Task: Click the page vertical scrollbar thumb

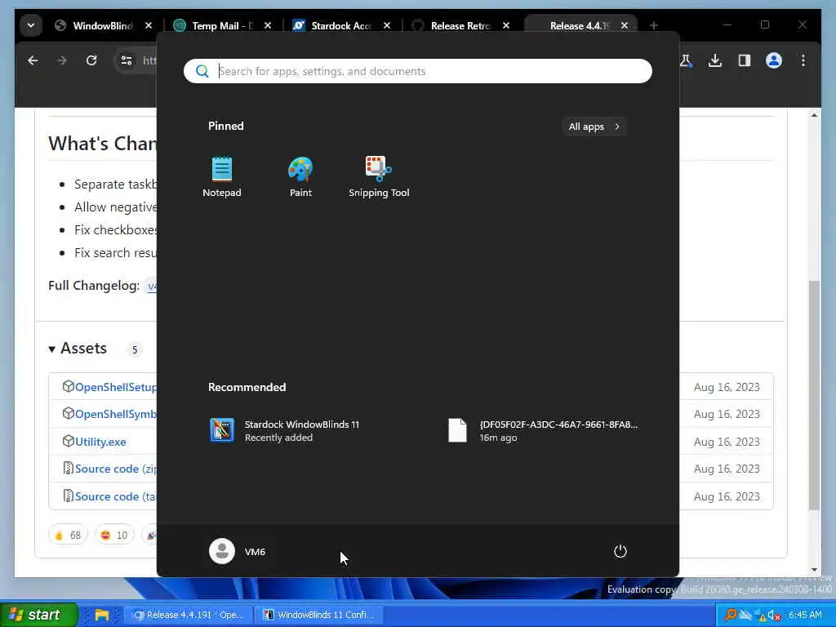Action: [x=814, y=394]
